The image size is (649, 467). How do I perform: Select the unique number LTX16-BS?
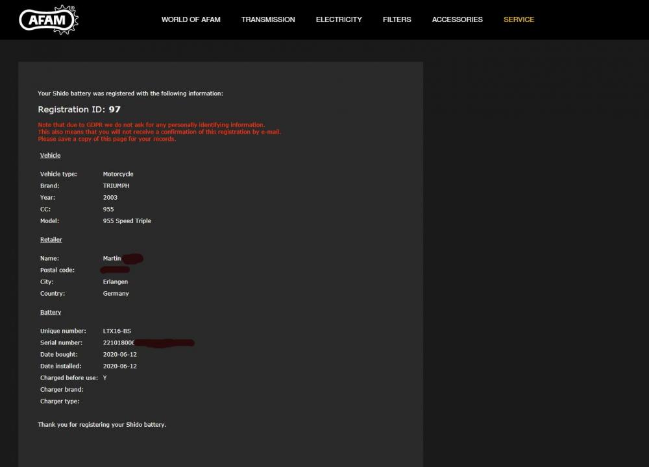point(117,331)
